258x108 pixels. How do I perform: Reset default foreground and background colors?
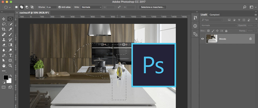4,82
